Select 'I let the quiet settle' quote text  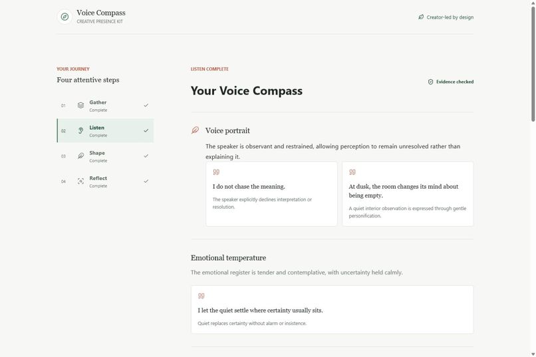coord(260,310)
